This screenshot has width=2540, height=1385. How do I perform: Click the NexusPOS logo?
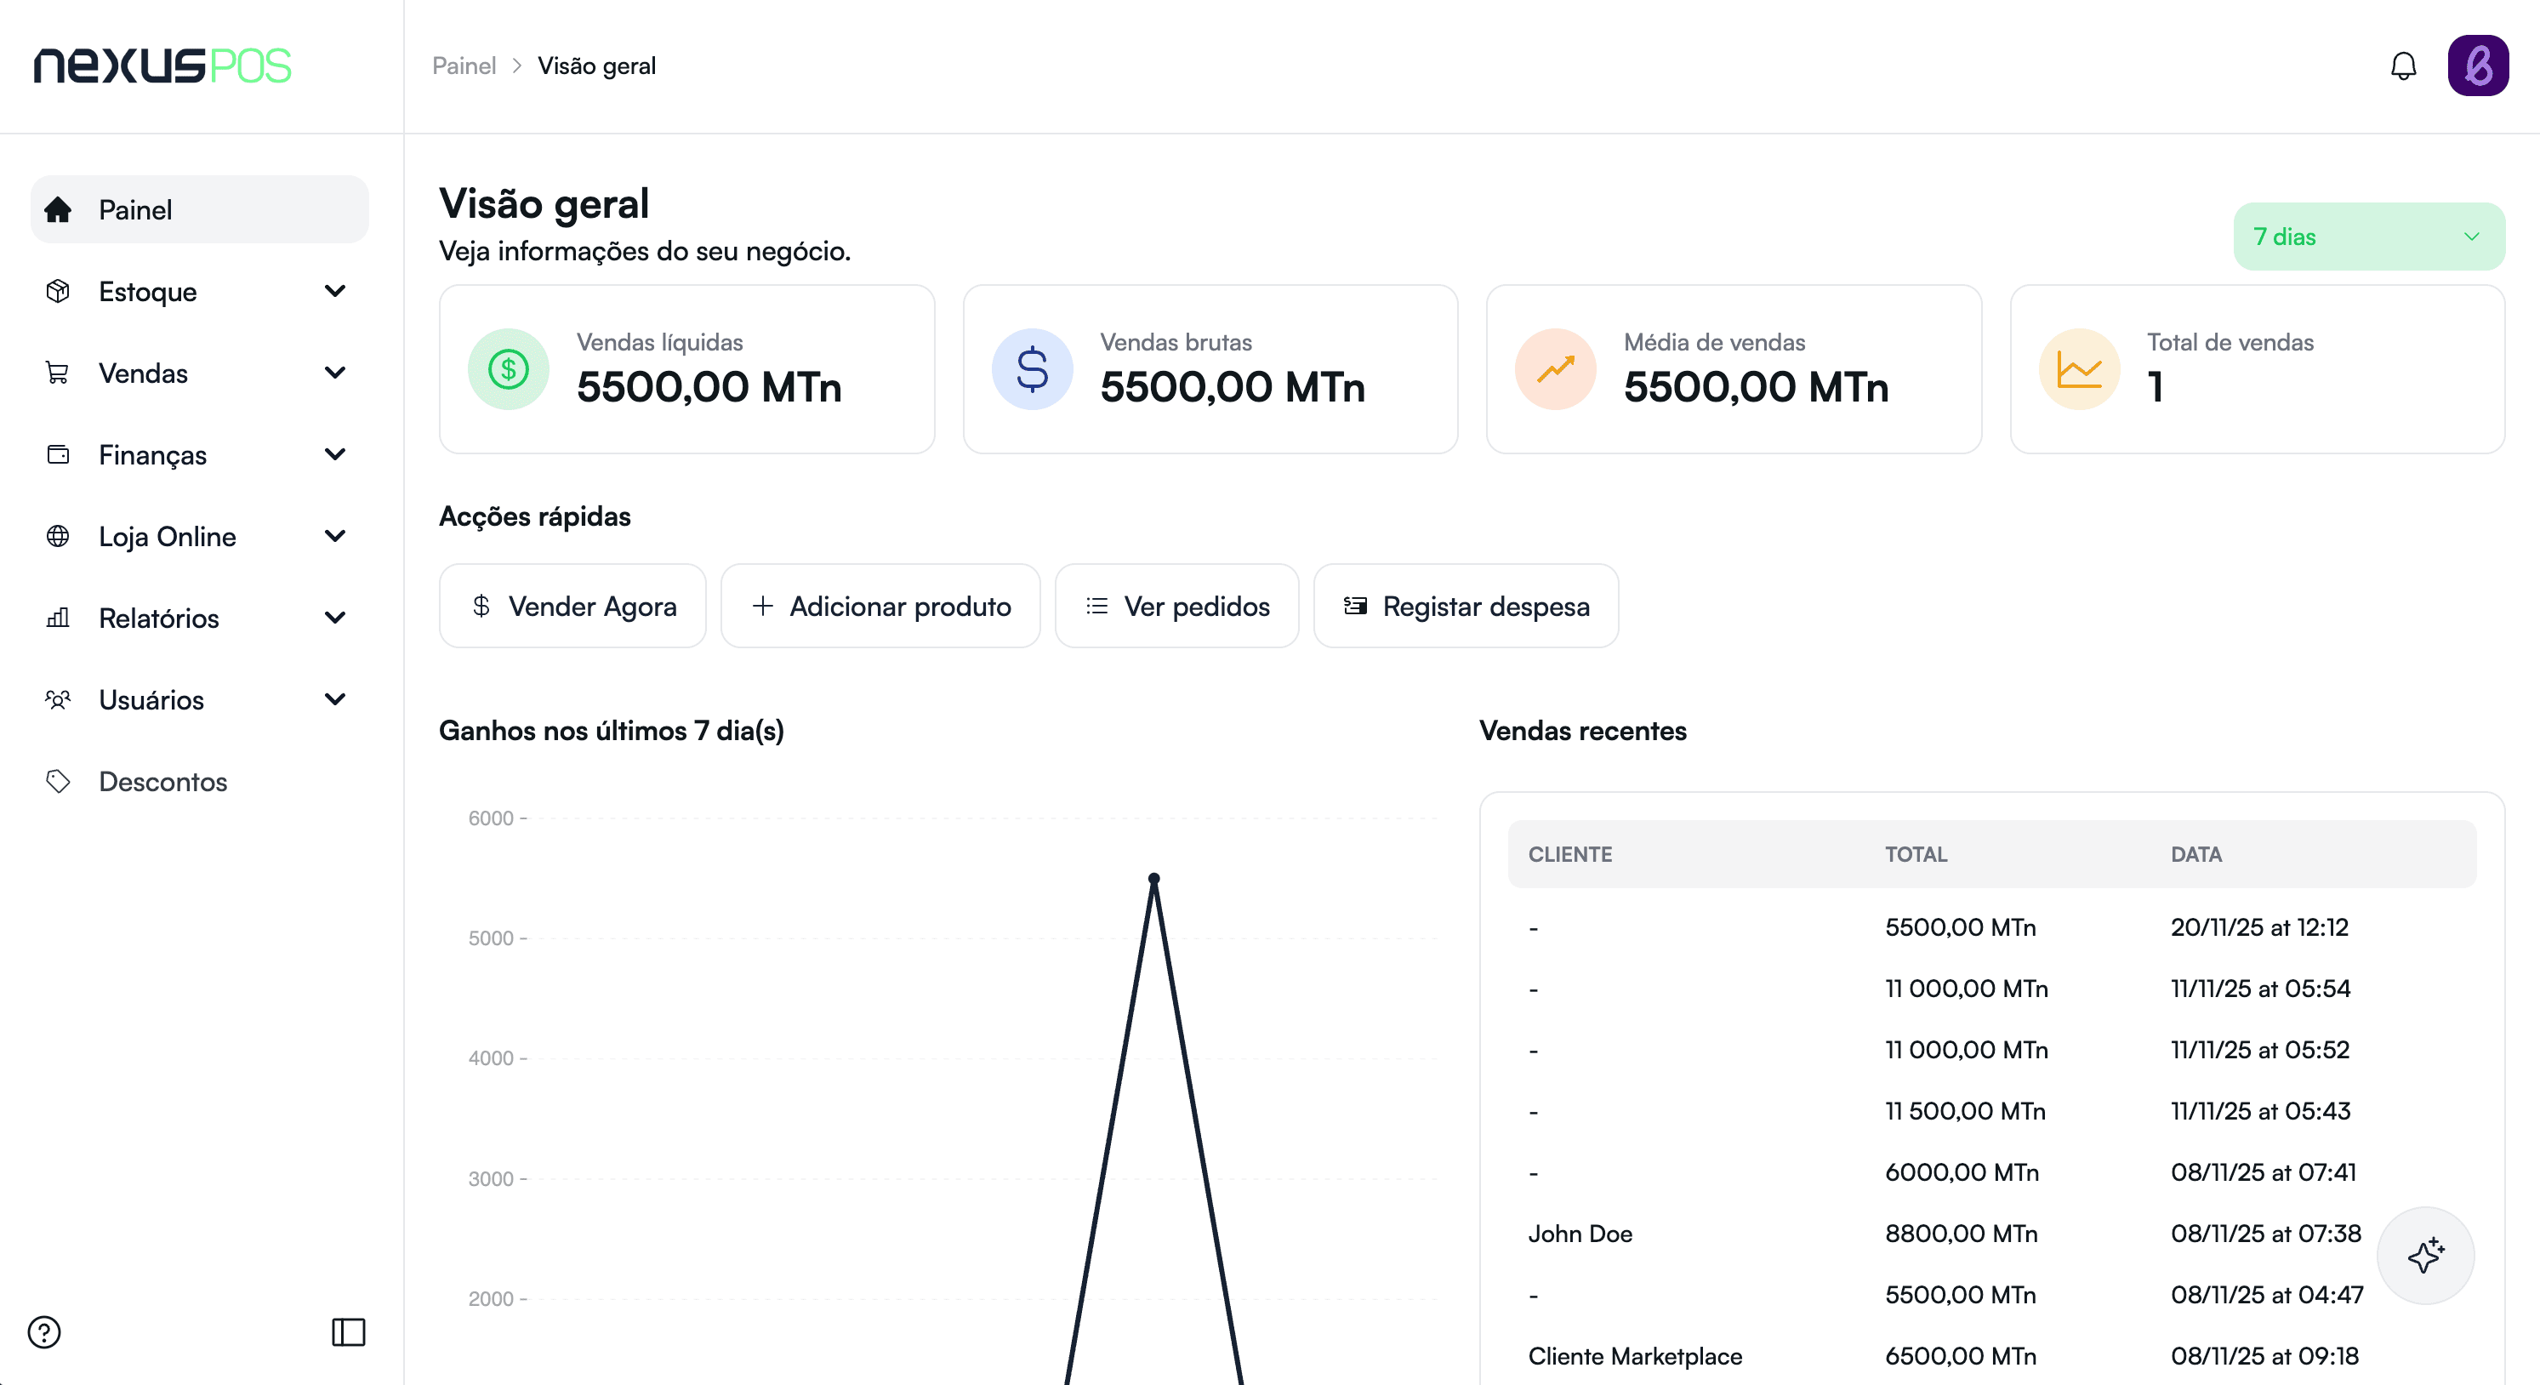pos(162,66)
